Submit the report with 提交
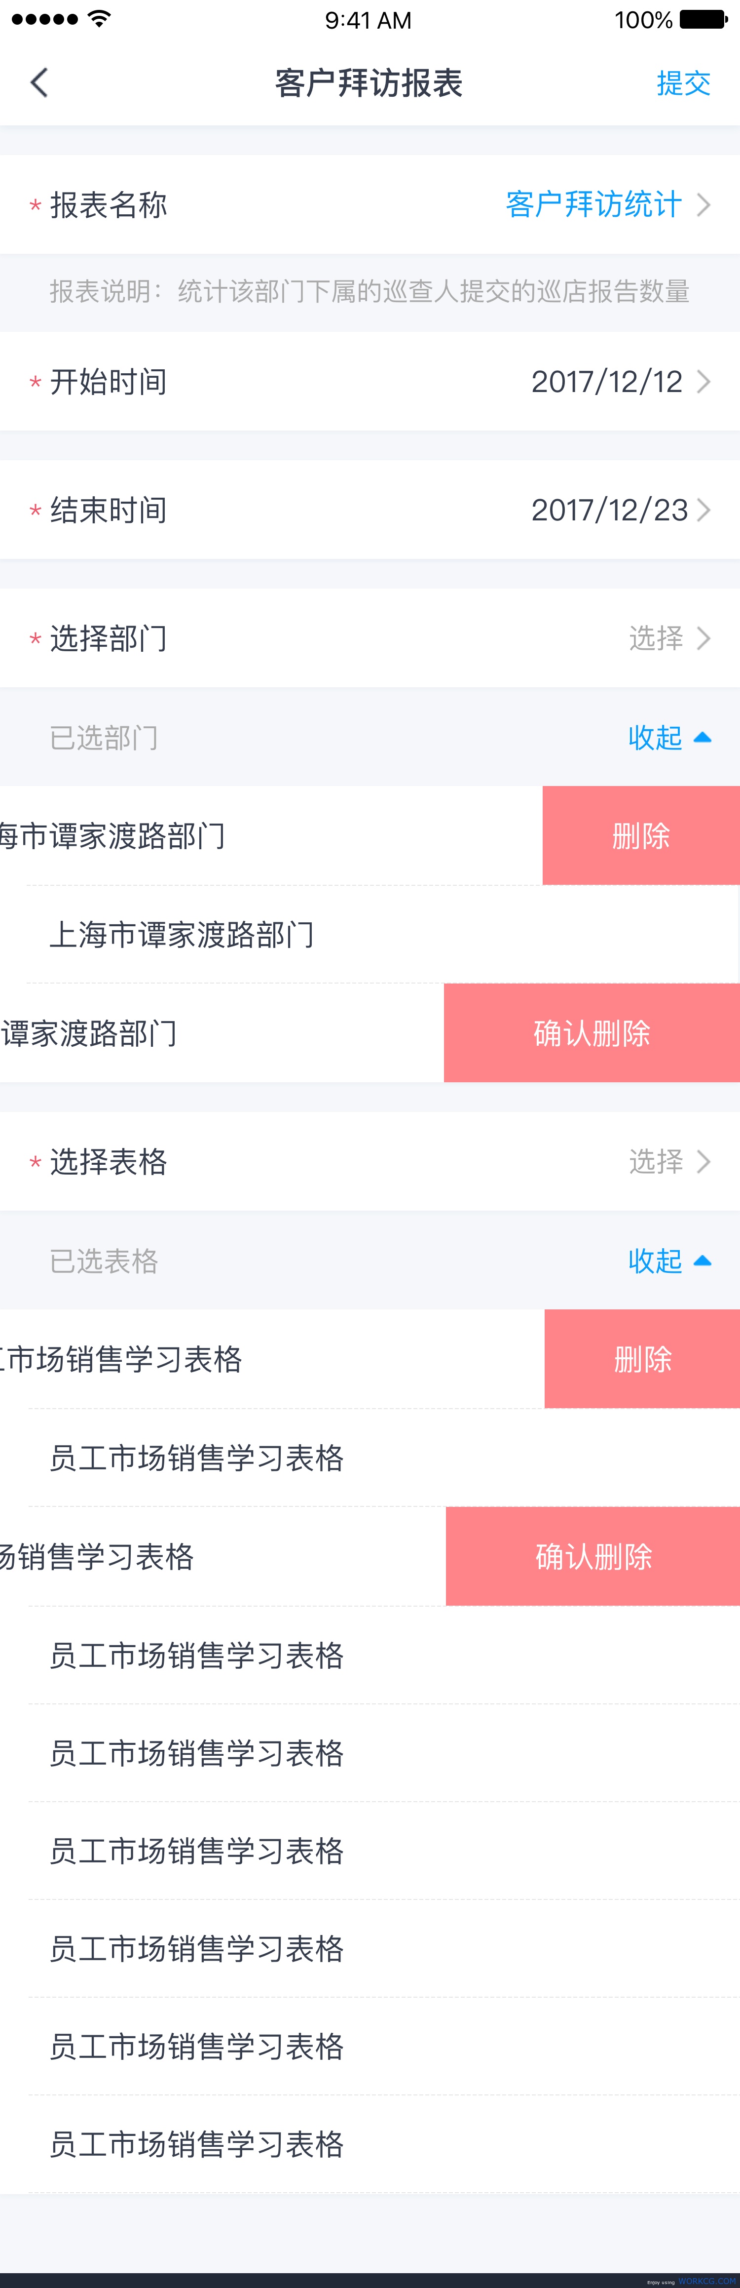740x2288 pixels. click(683, 82)
